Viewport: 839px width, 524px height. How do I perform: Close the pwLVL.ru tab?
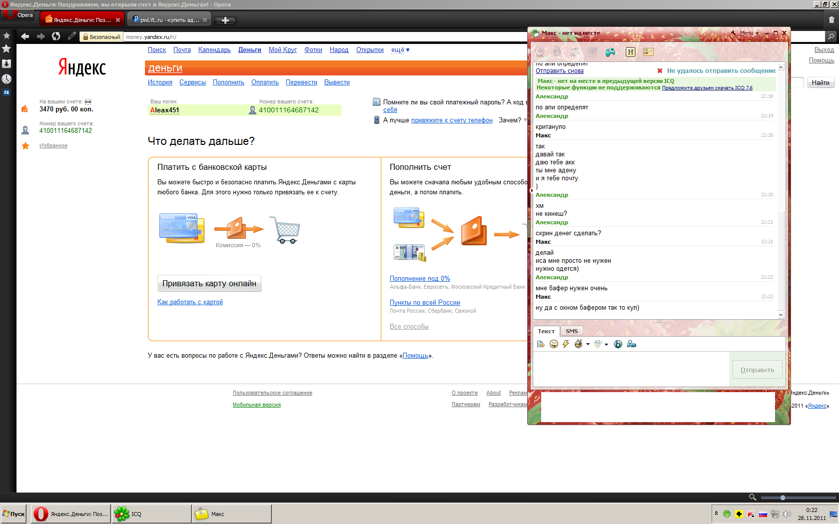point(205,20)
